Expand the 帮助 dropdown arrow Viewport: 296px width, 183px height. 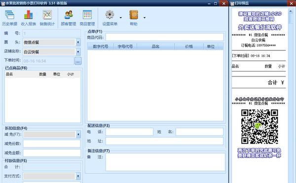pos(145,18)
